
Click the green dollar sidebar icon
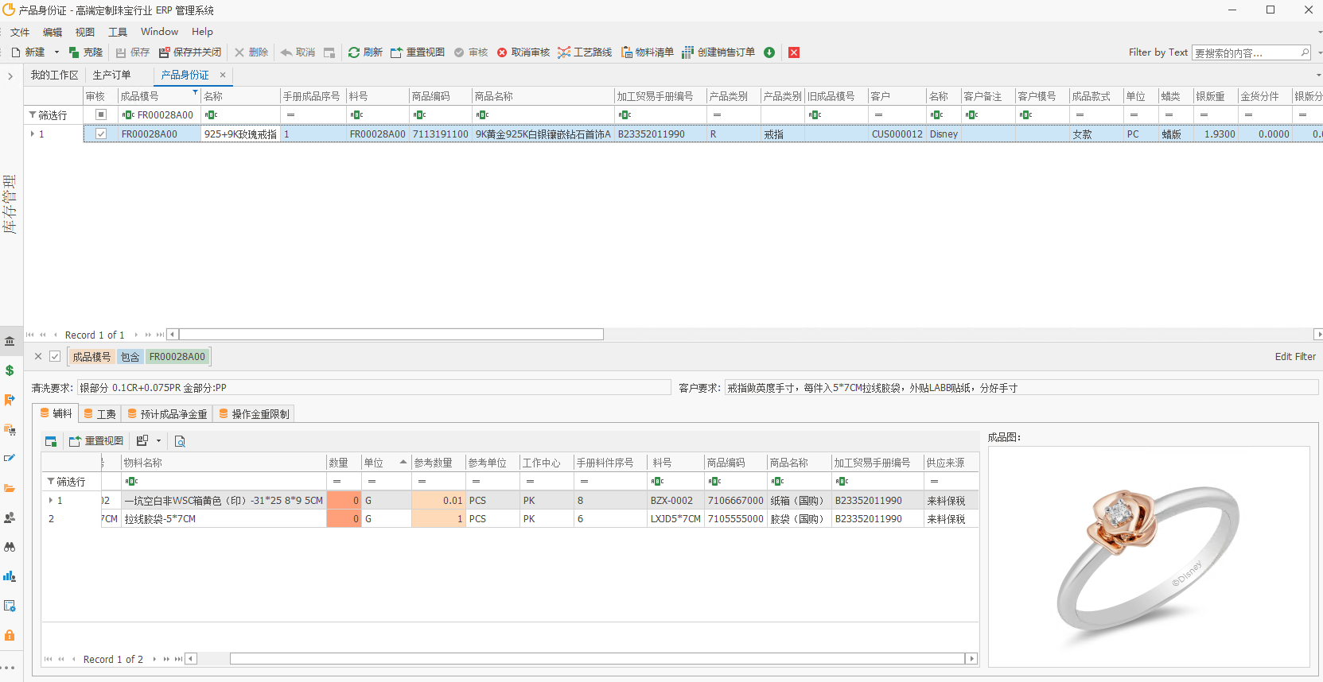coord(10,370)
